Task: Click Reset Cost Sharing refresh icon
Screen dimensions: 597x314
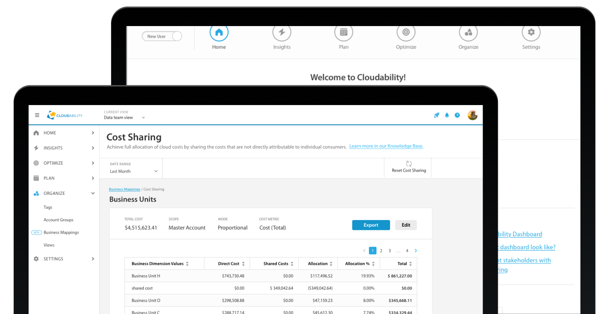Action: [x=409, y=163]
